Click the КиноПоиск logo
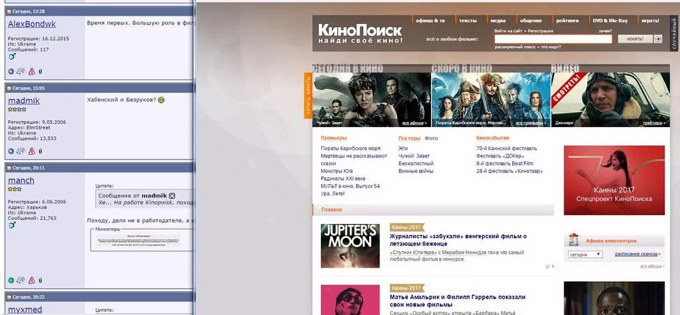The width and height of the screenshot is (680, 315). [360, 33]
